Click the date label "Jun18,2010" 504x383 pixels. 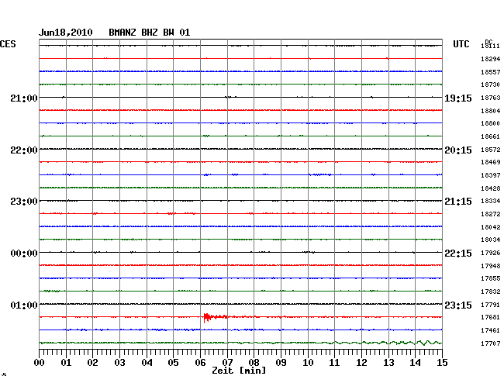coord(66,33)
